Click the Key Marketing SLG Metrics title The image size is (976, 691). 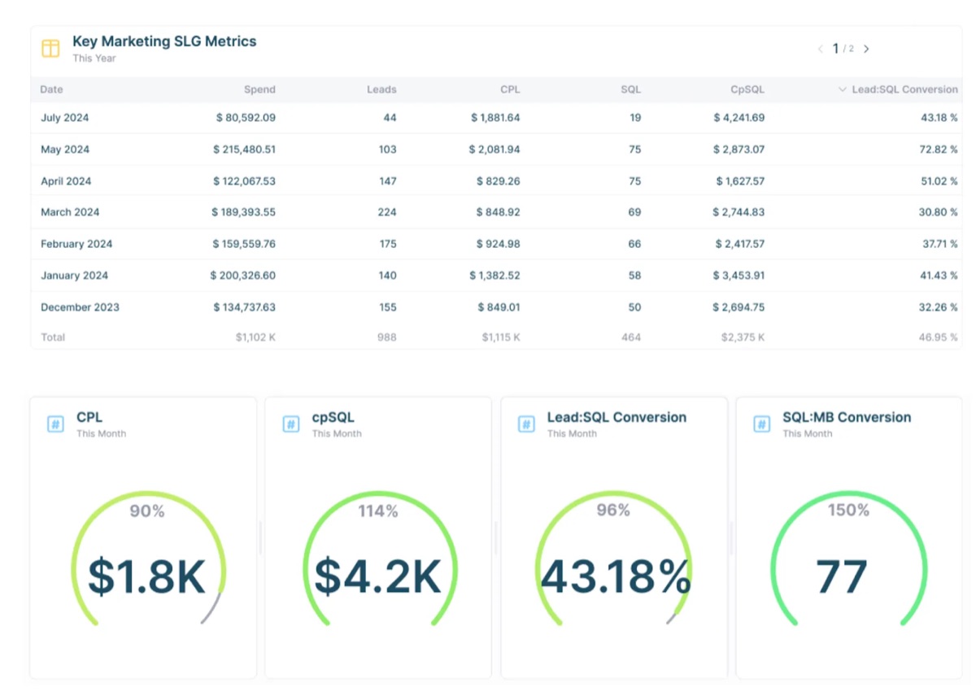[164, 41]
